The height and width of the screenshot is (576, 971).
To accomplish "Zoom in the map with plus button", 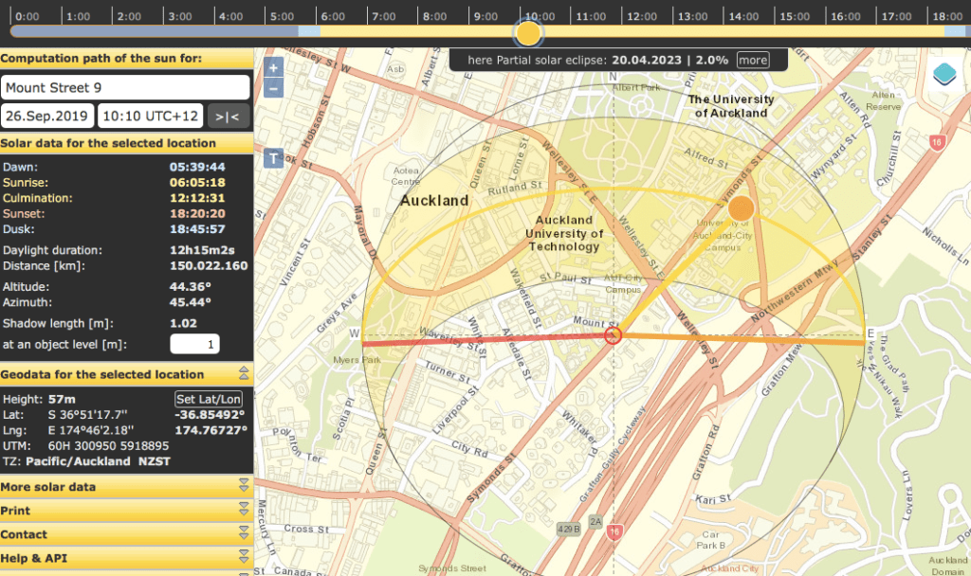I will click(x=274, y=68).
